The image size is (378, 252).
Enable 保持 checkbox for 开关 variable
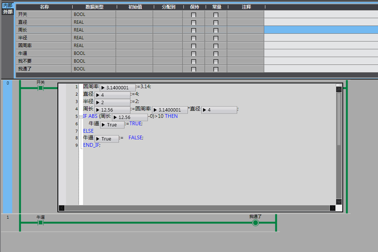(x=193, y=15)
